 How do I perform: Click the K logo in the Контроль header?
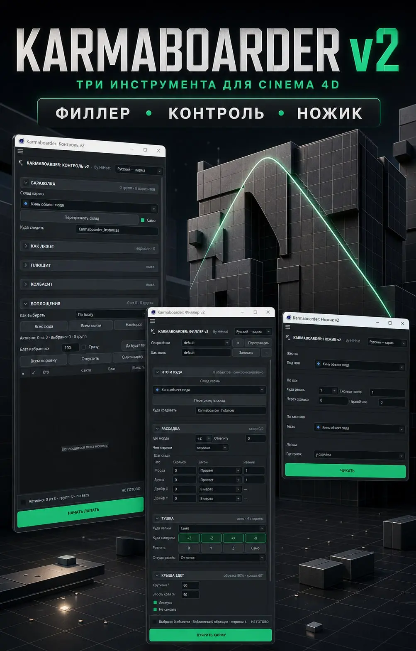(x=21, y=163)
